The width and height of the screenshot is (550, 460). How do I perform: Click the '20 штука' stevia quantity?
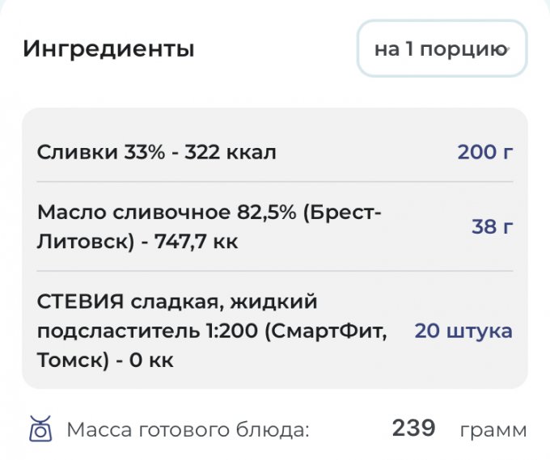[x=463, y=331]
